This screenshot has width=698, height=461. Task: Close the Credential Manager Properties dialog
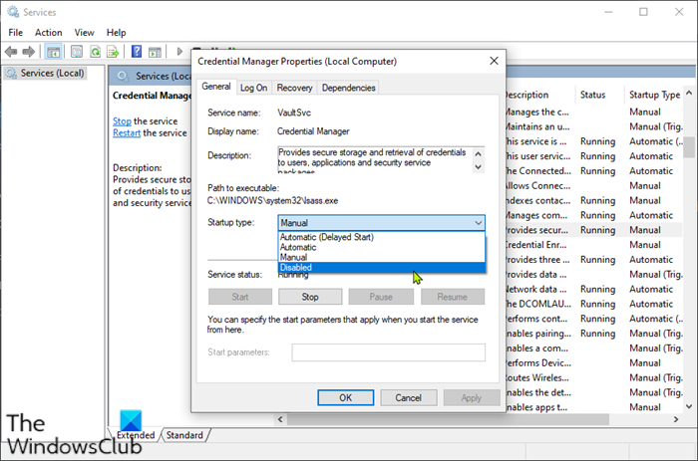pos(494,61)
